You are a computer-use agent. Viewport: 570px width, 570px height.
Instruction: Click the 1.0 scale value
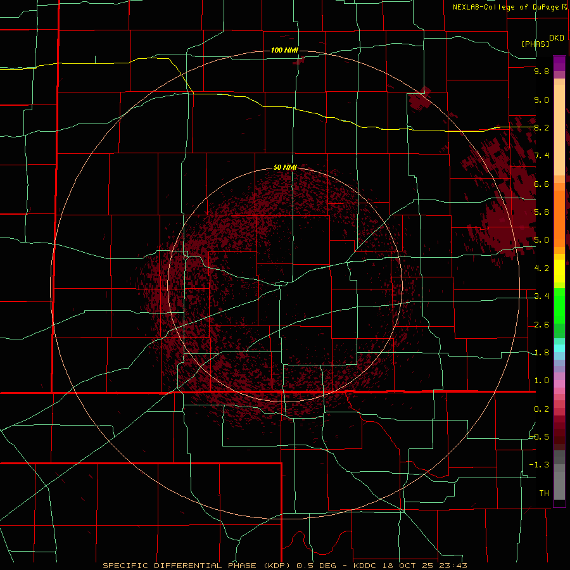541,381
